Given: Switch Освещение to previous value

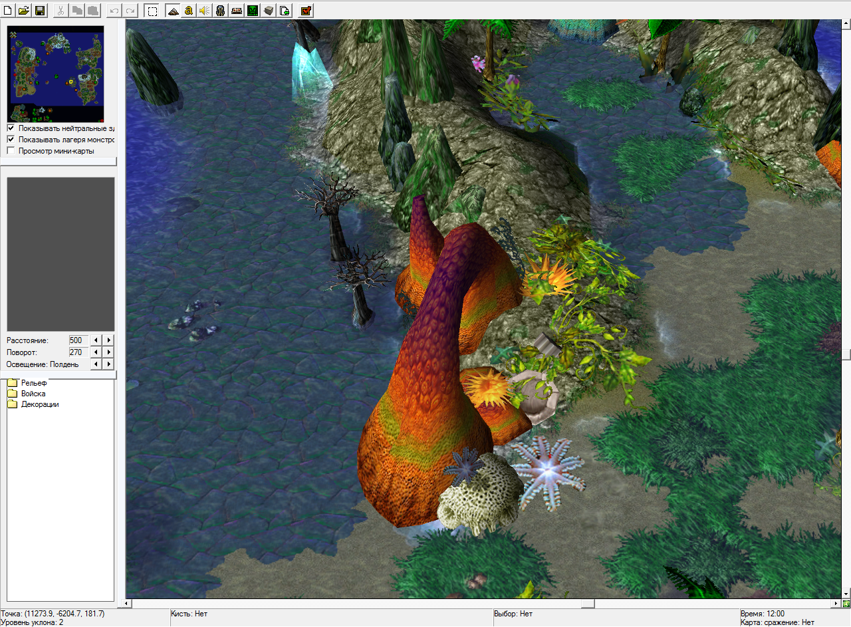Looking at the screenshot, I should [x=95, y=364].
